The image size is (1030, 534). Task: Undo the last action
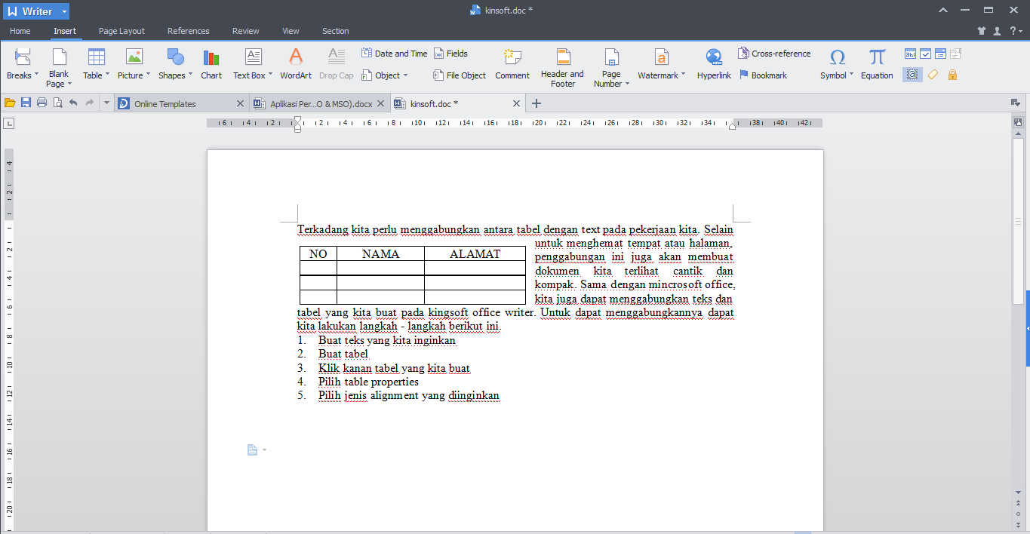tap(72, 103)
